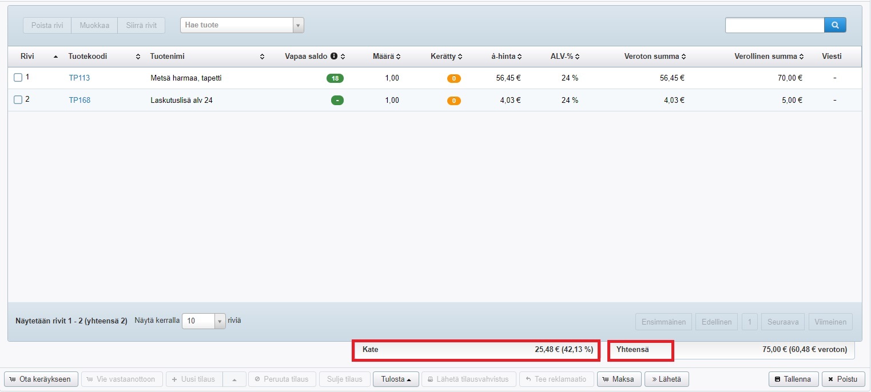871x392 pixels.
Task: Tick the checkbox for row 1
Action: (x=18, y=78)
